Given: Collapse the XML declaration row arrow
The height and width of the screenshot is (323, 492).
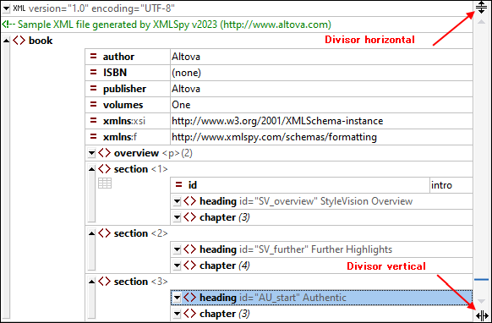Looking at the screenshot, I should pos(6,8).
